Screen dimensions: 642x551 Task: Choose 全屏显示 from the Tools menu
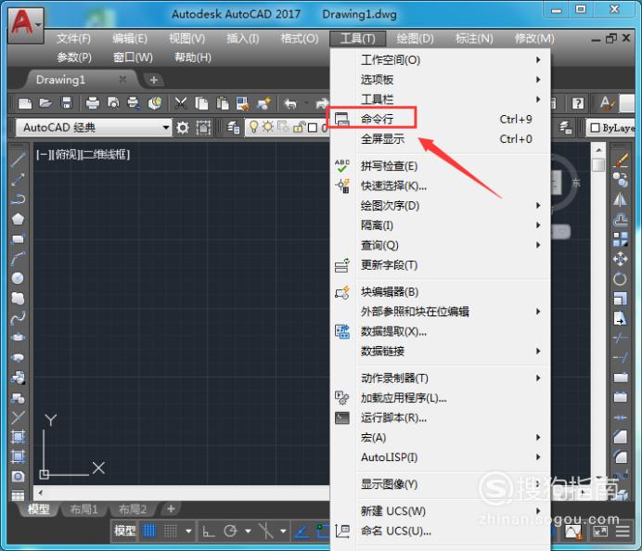tap(441, 139)
